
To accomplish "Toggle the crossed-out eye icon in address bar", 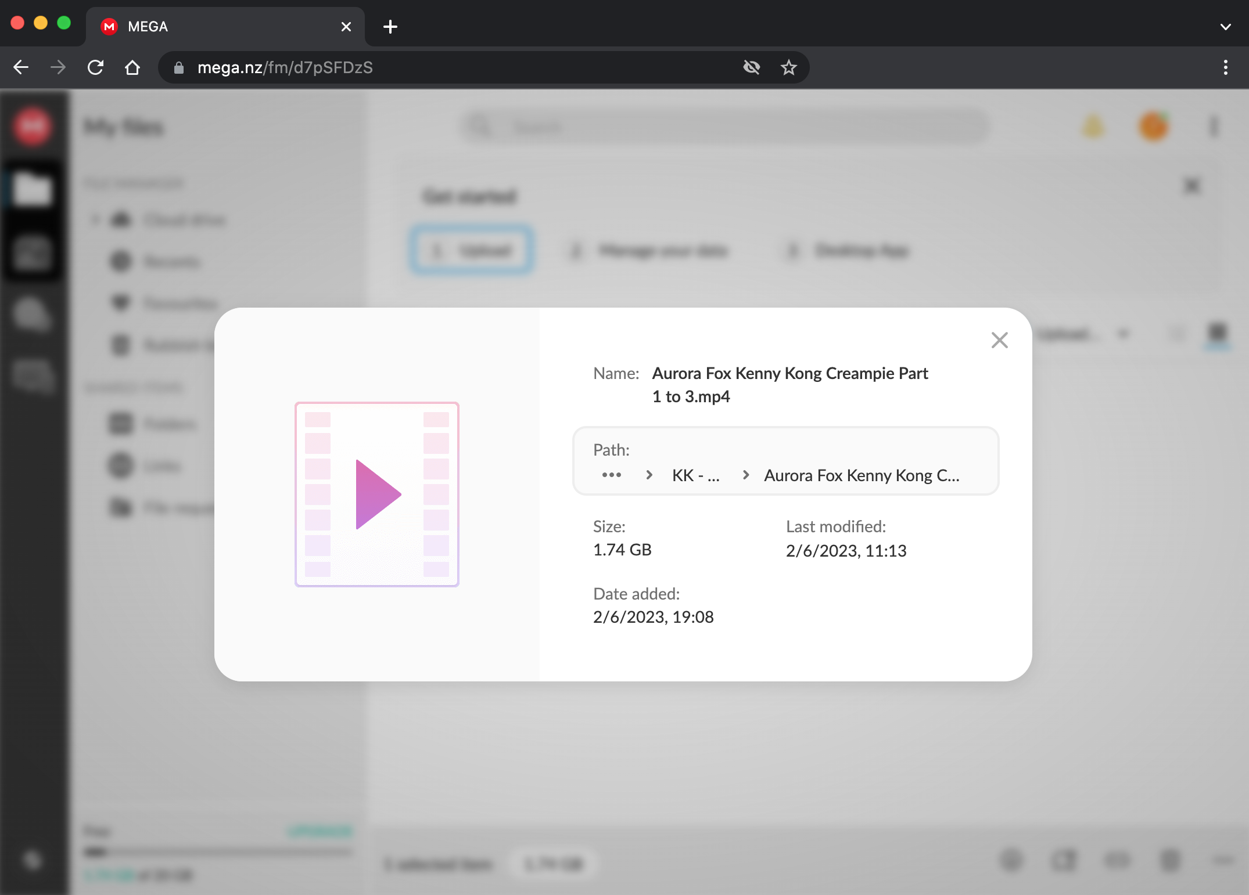I will point(752,68).
